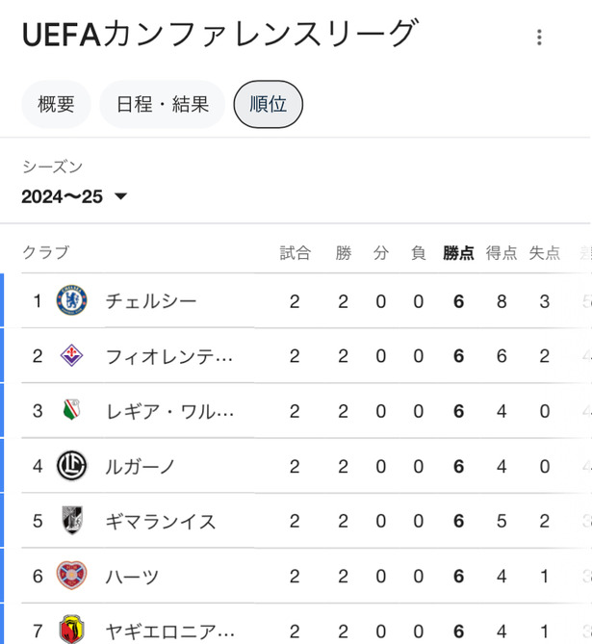Click the Fiorentina purple crest icon
The image size is (592, 644).
(x=71, y=355)
